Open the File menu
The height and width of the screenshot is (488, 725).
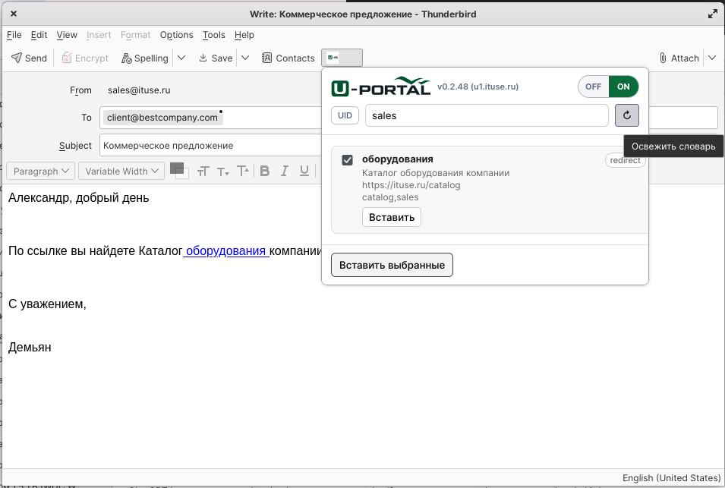pos(14,35)
